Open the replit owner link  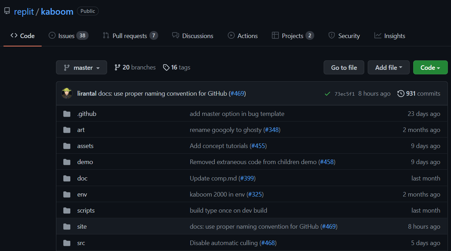coord(24,12)
